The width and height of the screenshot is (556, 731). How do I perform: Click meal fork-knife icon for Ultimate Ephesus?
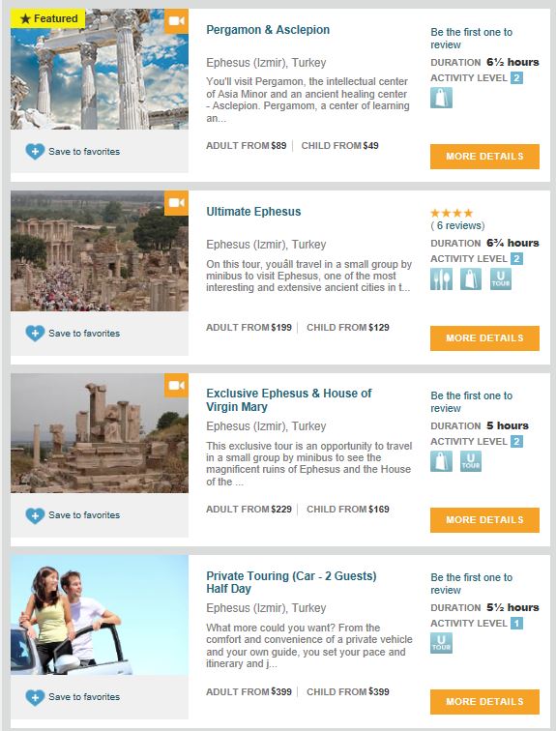click(x=441, y=278)
